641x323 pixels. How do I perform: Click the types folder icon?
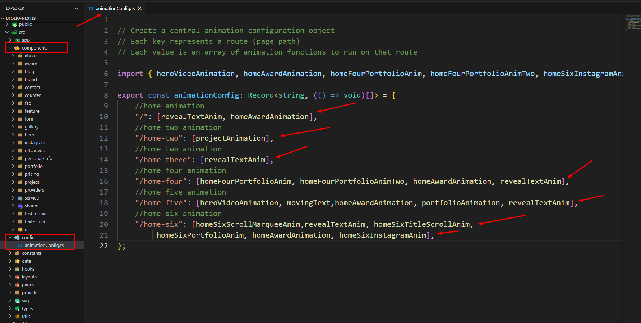[17, 309]
